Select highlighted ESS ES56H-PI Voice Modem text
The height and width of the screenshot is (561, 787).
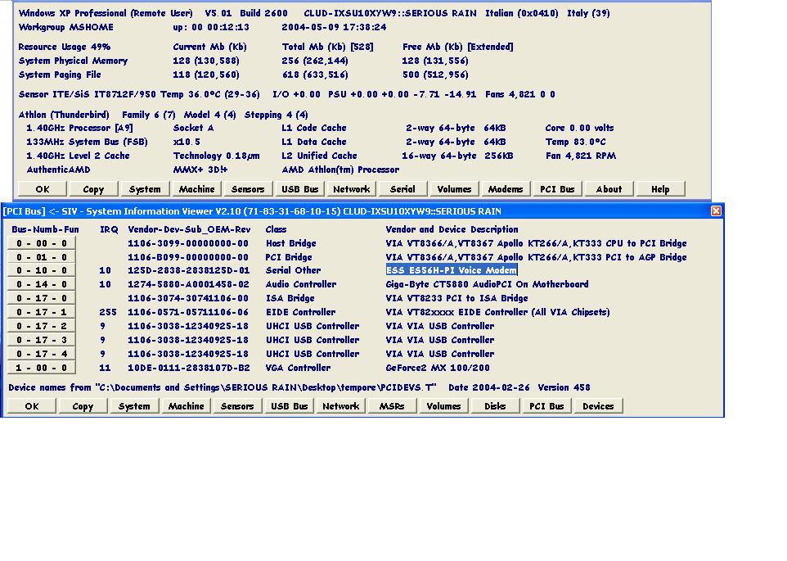pyautogui.click(x=451, y=270)
